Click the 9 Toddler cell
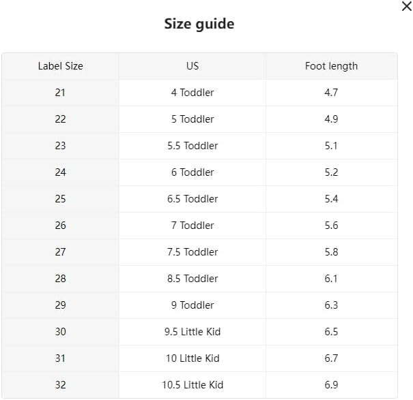Screen dimensions: 413x400 (193, 305)
